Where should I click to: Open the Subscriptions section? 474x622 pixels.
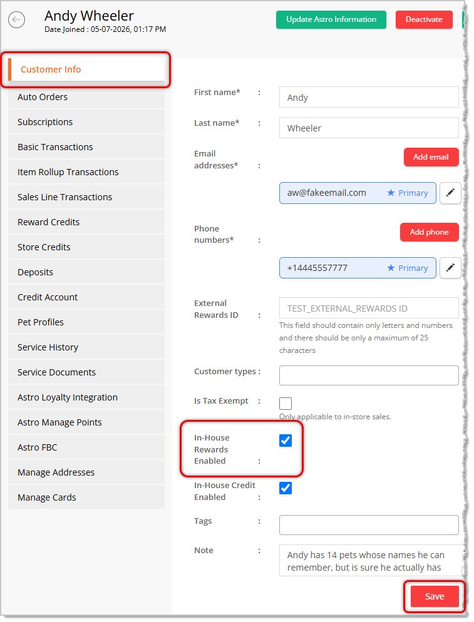[x=86, y=122]
